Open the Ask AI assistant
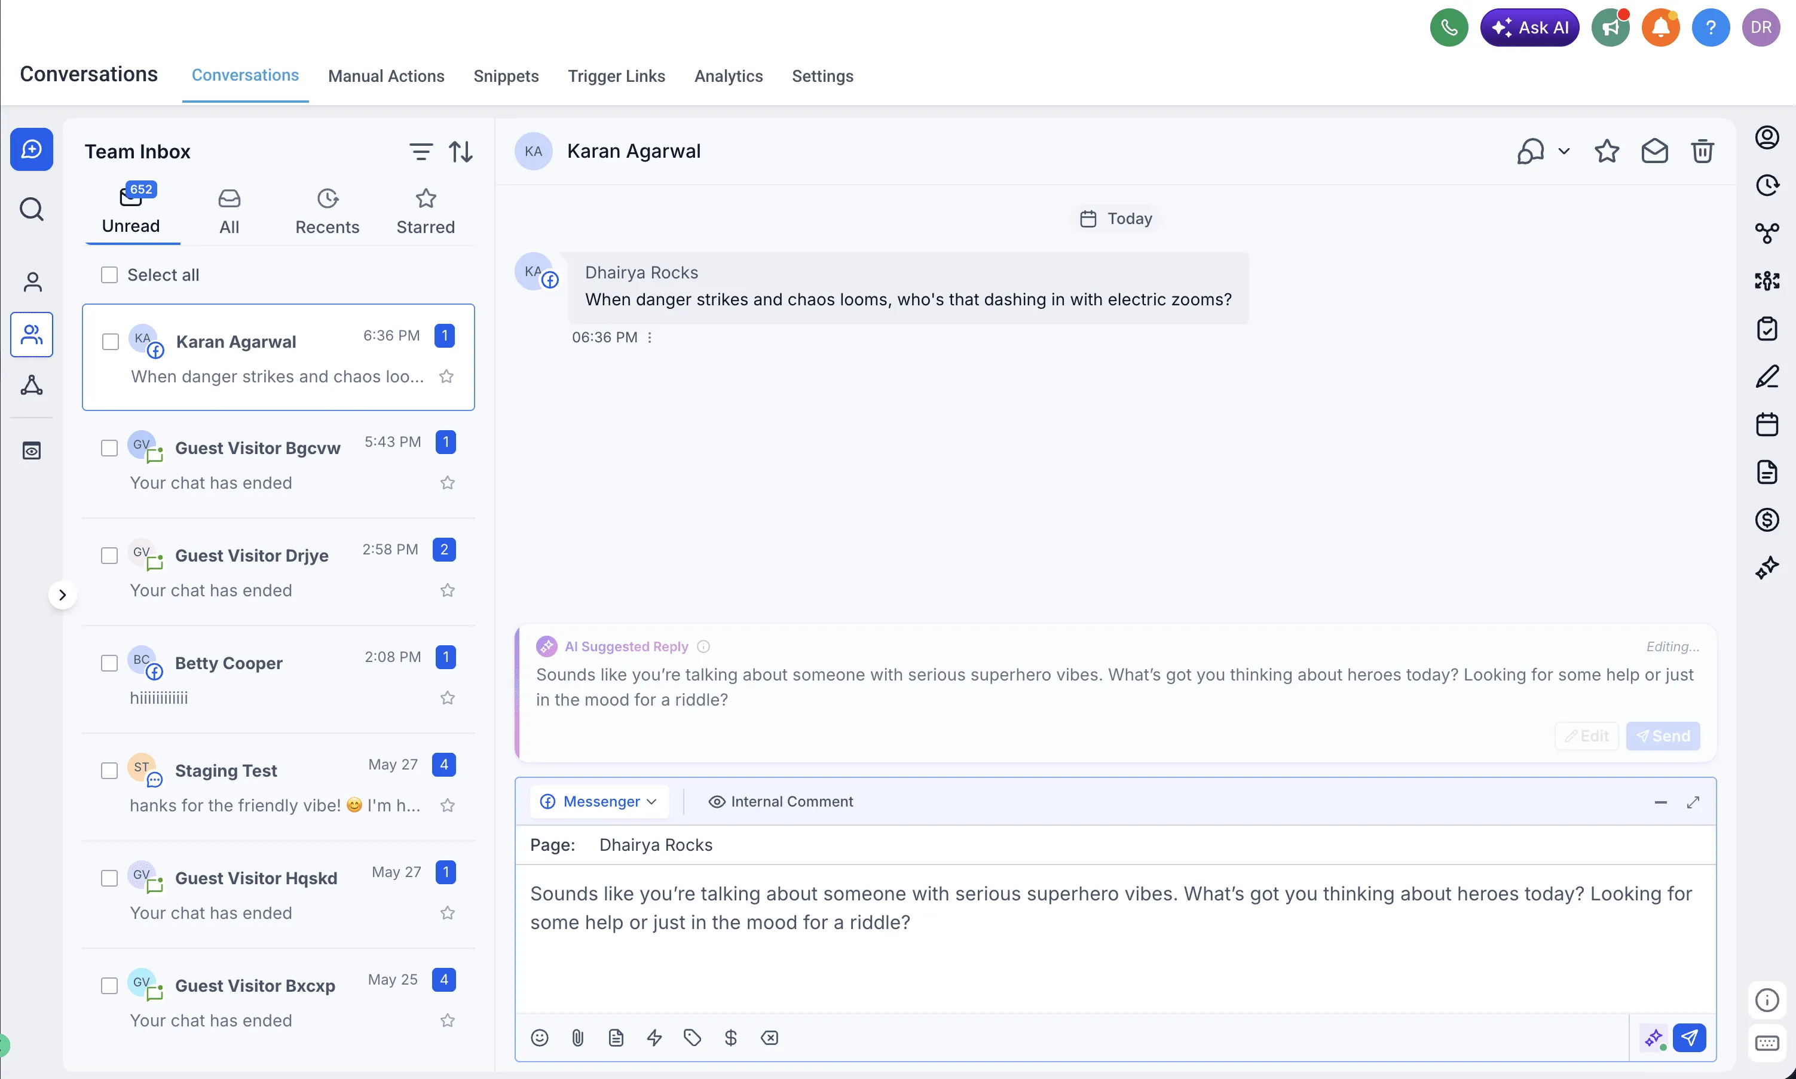 1529,27
